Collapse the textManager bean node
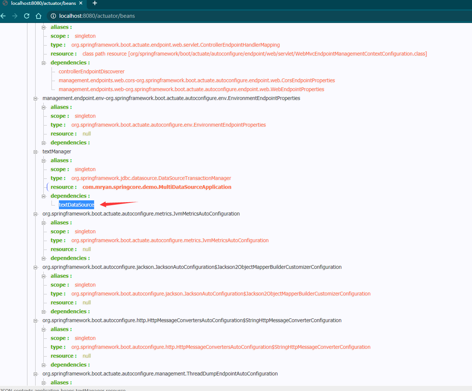 coord(36,152)
